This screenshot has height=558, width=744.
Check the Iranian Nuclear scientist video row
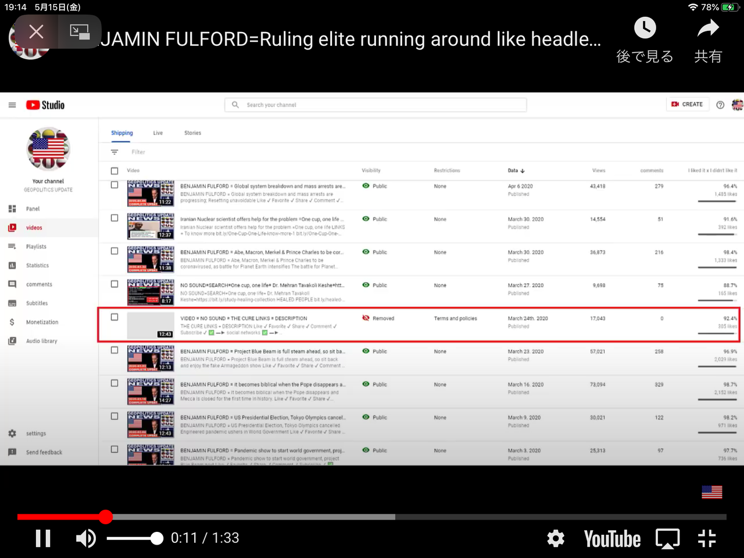(x=115, y=218)
